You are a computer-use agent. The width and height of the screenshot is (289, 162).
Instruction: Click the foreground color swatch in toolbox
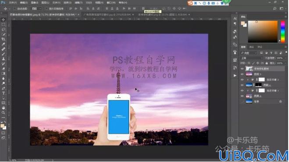(2, 126)
